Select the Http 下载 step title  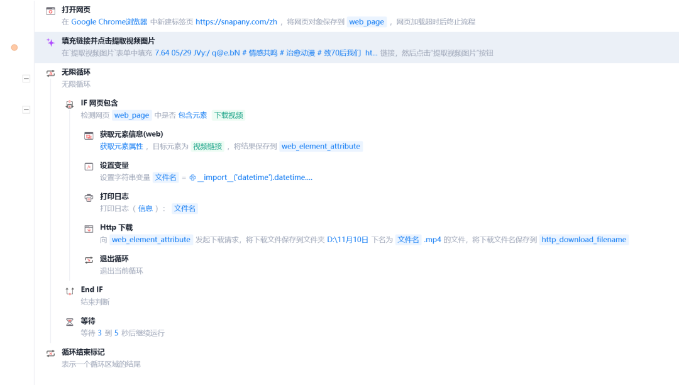click(116, 227)
